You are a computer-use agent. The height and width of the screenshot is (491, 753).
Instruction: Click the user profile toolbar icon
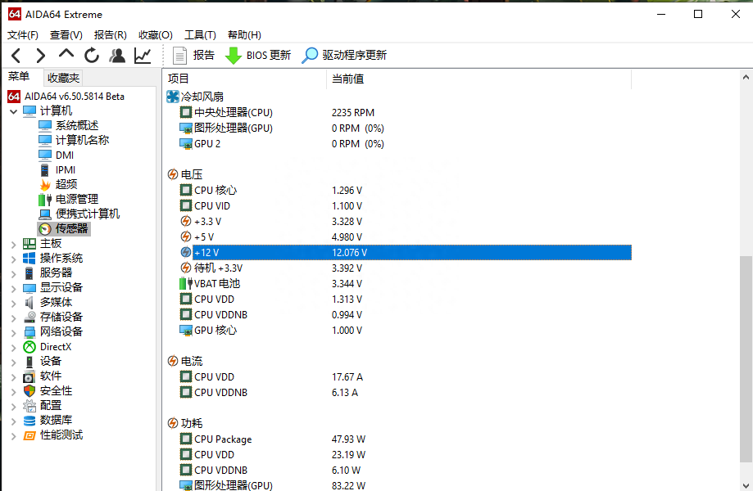point(116,56)
